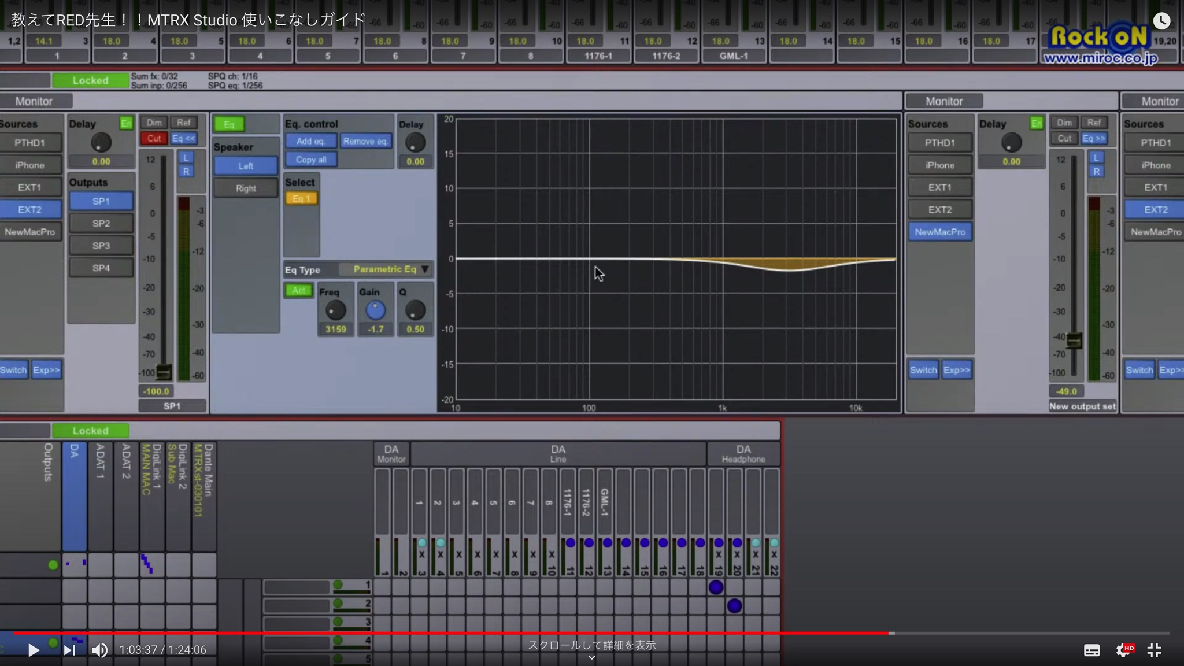Click the Switch button in second monitor
The image size is (1184, 666).
point(923,370)
